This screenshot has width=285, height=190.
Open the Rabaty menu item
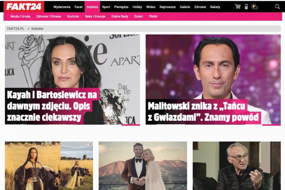coord(215,7)
